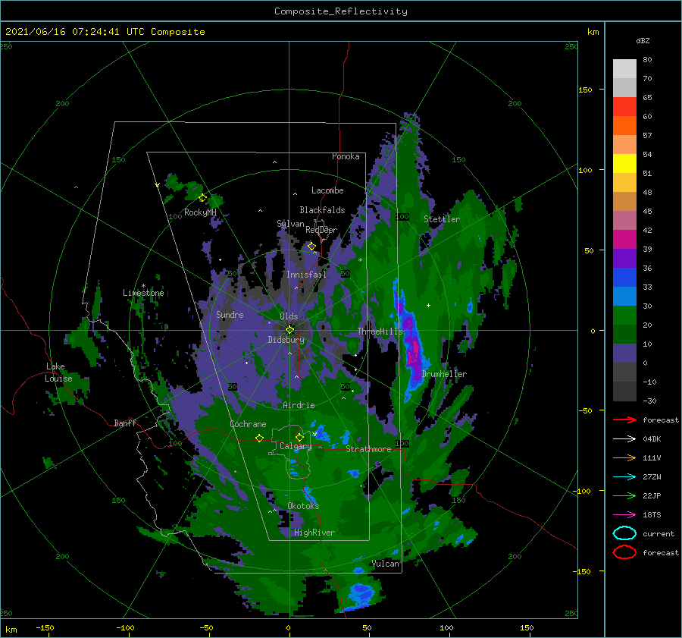682x638 pixels.
Task: Click the orange swatch between 60 and 57
Action: [x=624, y=126]
